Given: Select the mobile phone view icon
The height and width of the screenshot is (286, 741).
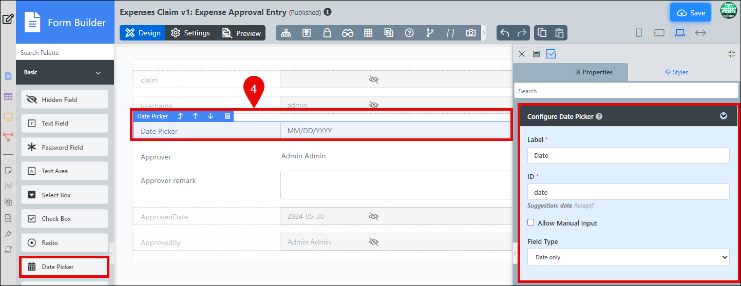Looking at the screenshot, I should [639, 33].
